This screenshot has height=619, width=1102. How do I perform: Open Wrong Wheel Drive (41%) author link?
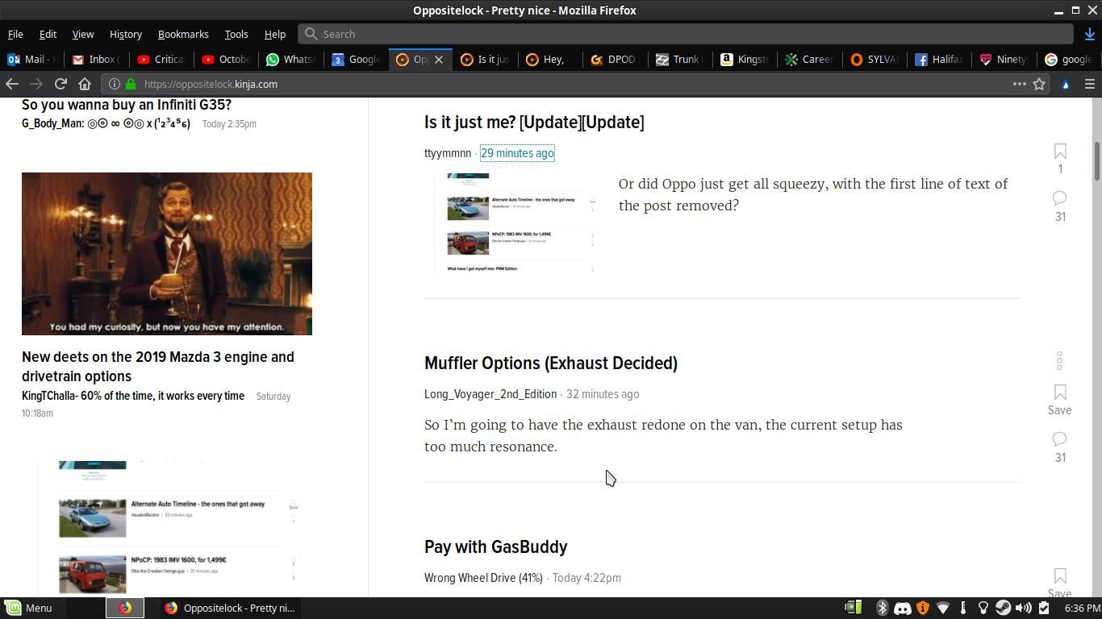tap(483, 578)
